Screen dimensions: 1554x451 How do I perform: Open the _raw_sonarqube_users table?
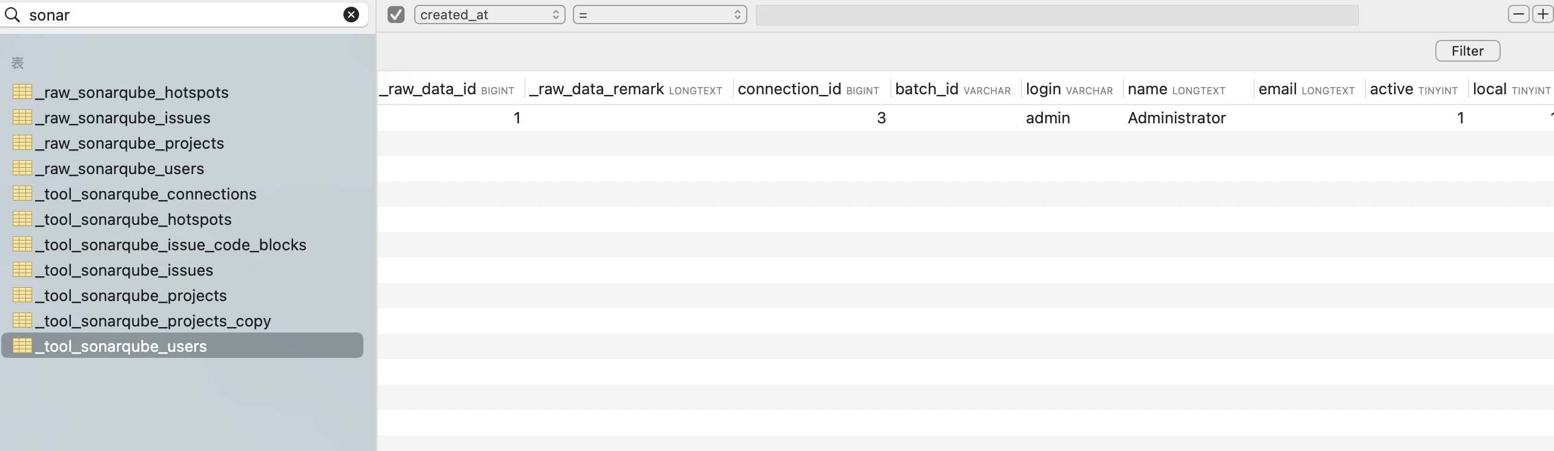120,168
